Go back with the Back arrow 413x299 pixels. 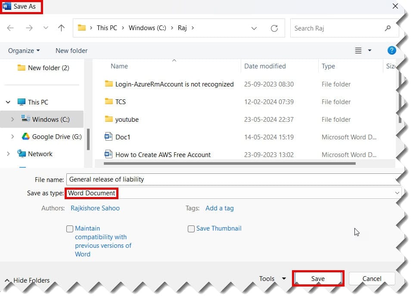pos(10,28)
